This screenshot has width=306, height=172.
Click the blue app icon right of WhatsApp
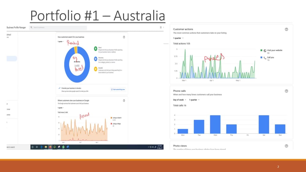pyautogui.click(x=68, y=147)
